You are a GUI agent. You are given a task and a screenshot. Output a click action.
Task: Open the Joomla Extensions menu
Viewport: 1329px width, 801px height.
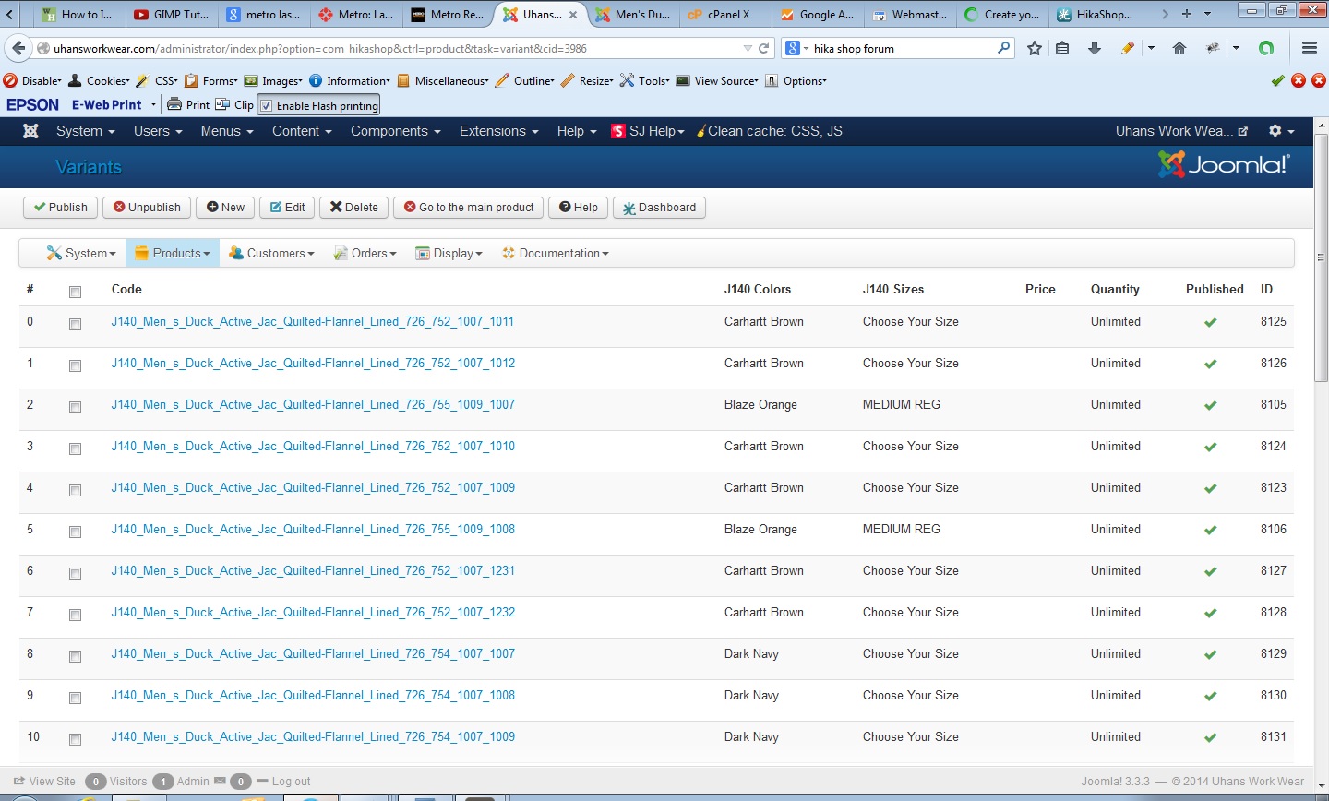(x=498, y=131)
